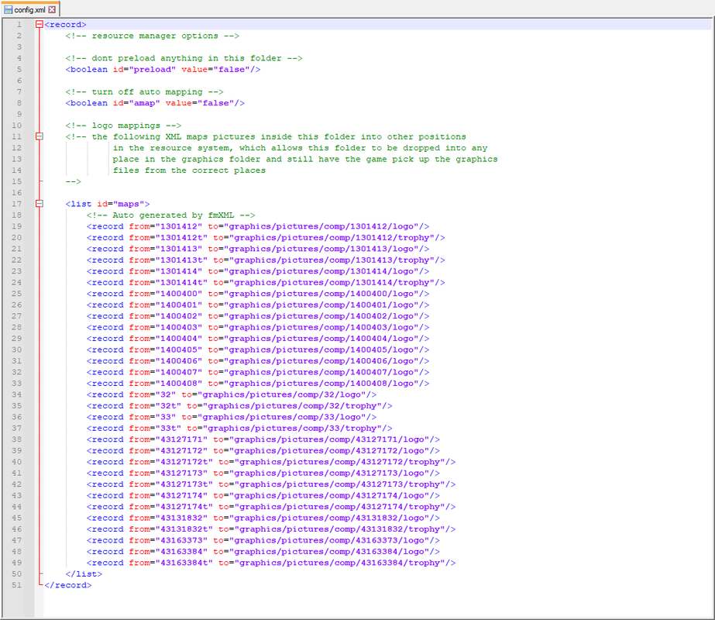Click the record from="1400400" line
Viewport: 715px width, 620px height.
(x=258, y=294)
